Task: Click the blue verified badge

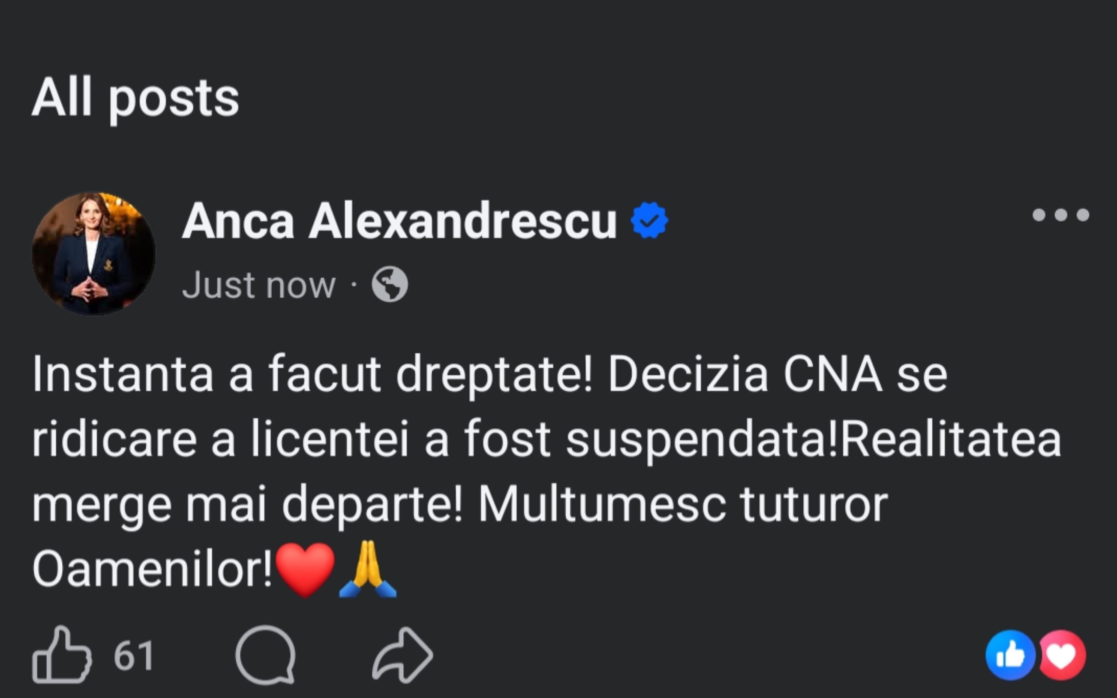Action: coord(649,221)
